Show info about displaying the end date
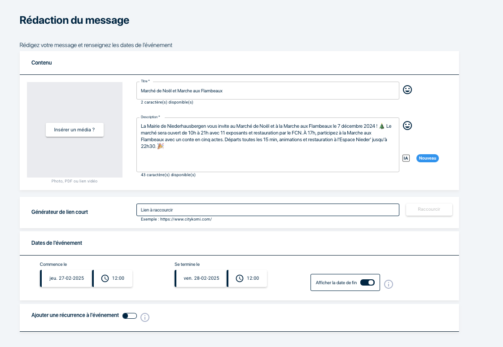 point(389,284)
